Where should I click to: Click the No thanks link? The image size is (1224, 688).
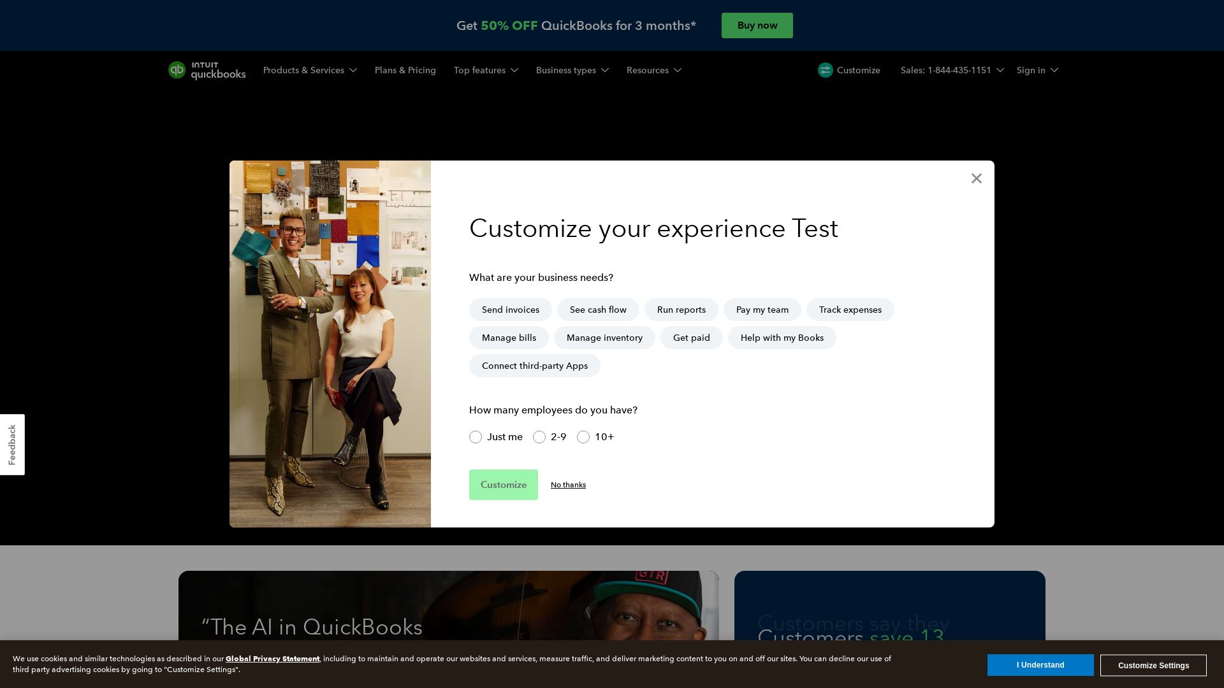[568, 485]
